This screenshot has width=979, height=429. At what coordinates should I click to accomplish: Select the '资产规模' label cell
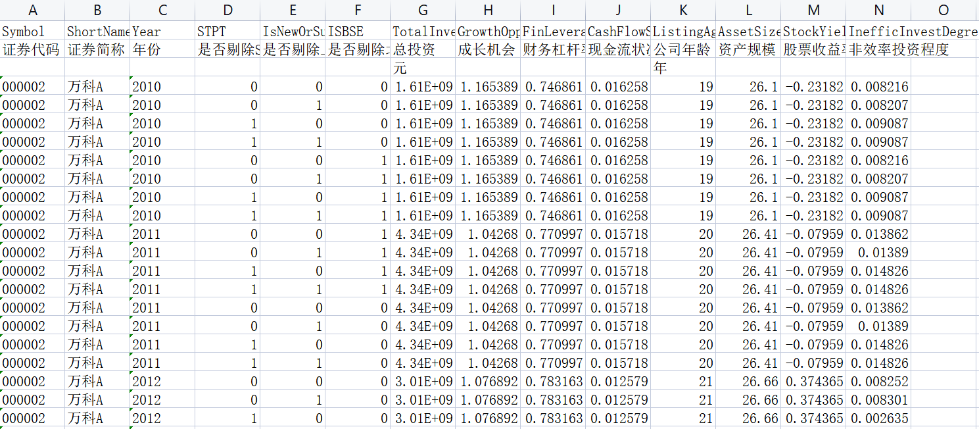point(749,49)
